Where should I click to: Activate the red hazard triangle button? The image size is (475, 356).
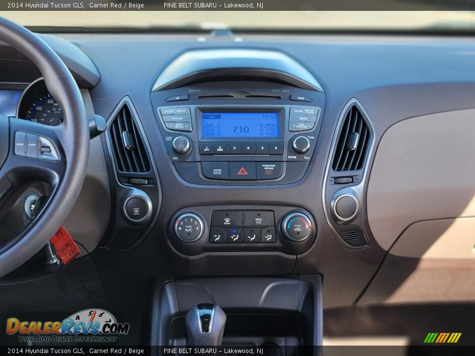(x=242, y=172)
